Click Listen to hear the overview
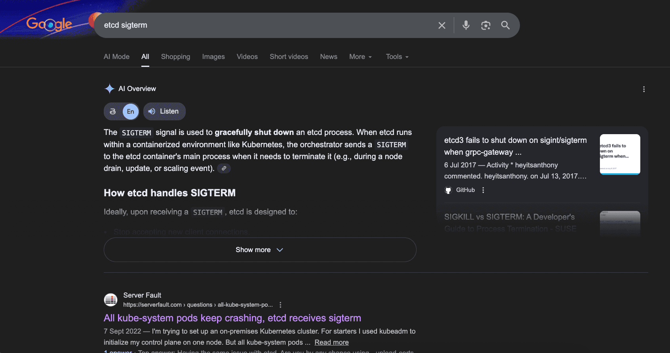Image resolution: width=670 pixels, height=353 pixels. 164,112
